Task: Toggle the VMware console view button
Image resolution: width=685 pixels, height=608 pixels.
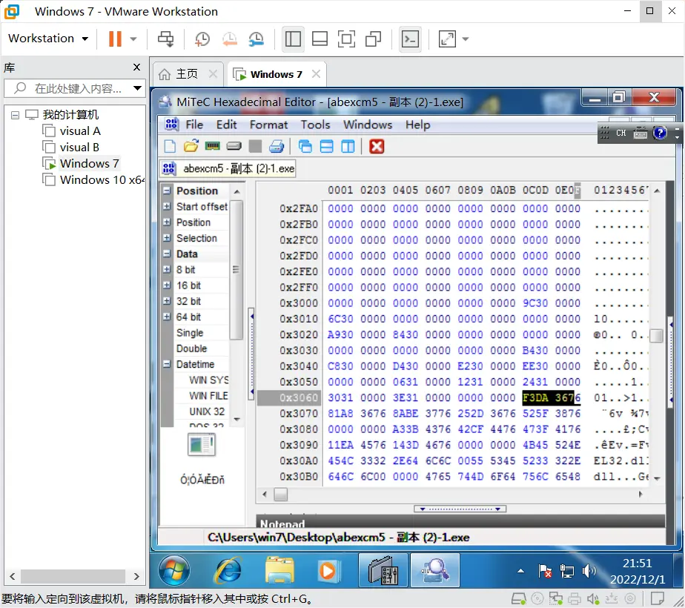Action: pyautogui.click(x=410, y=39)
